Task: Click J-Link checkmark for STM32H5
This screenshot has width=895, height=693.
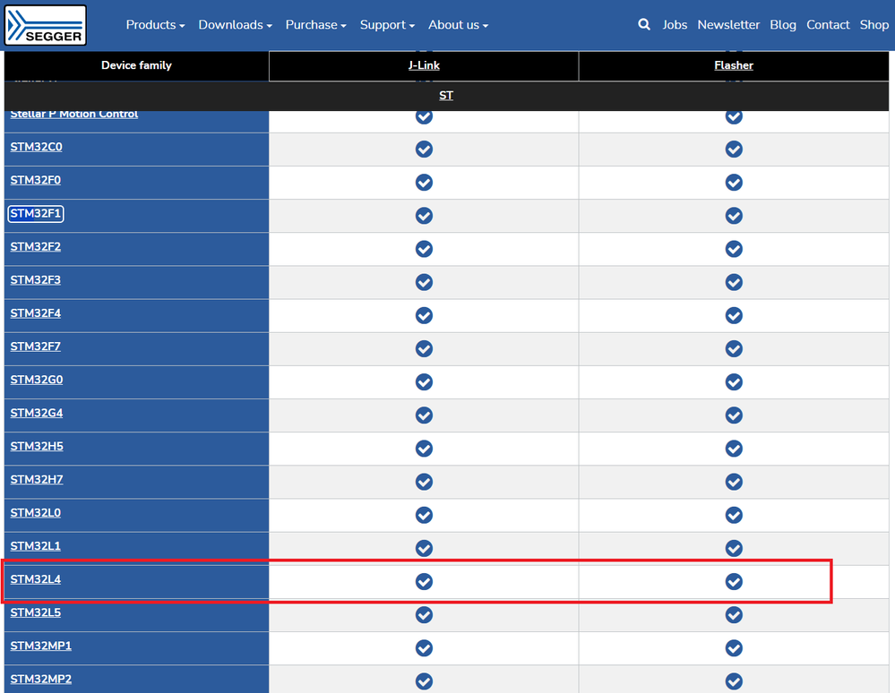Action: 424,449
